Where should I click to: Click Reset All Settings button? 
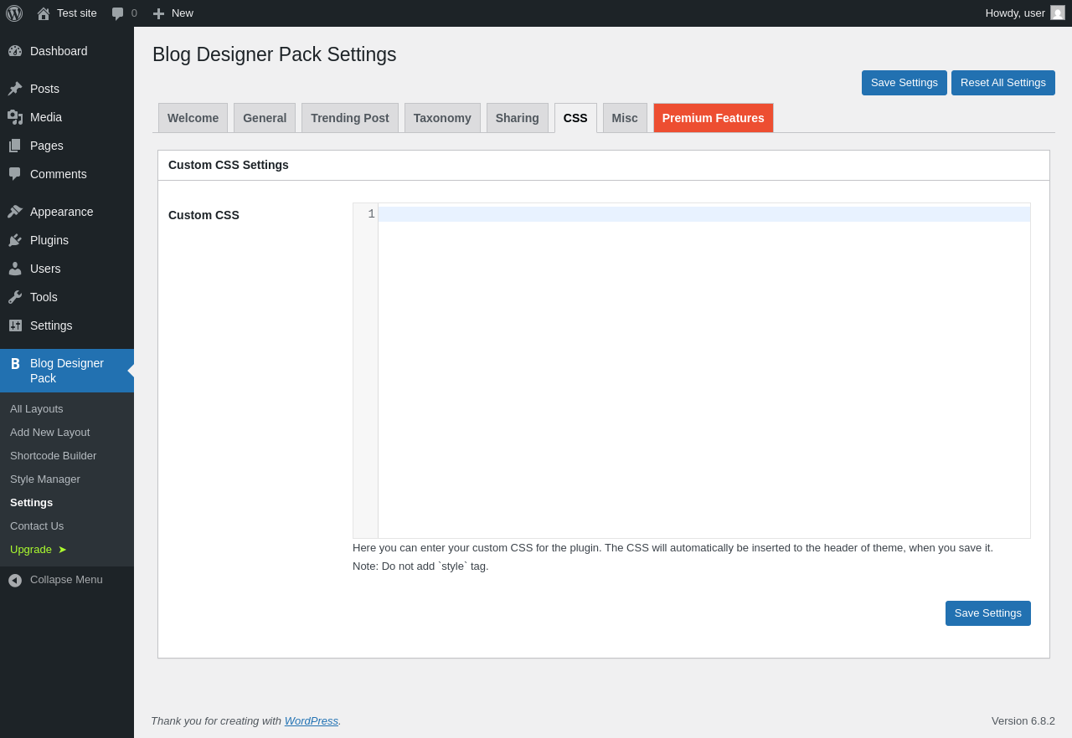pyautogui.click(x=1003, y=83)
